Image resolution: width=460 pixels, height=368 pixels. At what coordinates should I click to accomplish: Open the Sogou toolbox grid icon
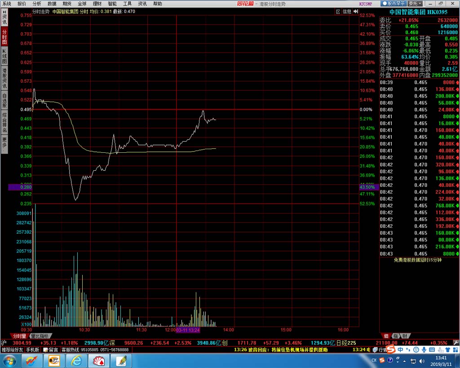pyautogui.click(x=456, y=350)
